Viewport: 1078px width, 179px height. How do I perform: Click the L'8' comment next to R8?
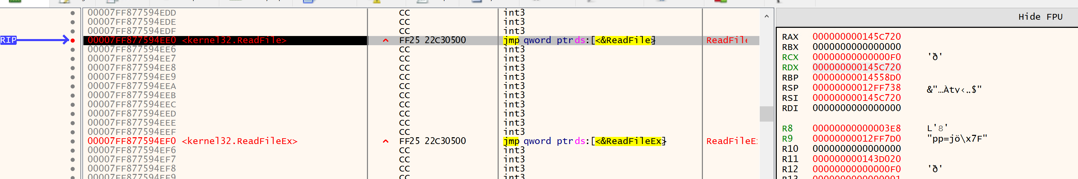[937, 128]
